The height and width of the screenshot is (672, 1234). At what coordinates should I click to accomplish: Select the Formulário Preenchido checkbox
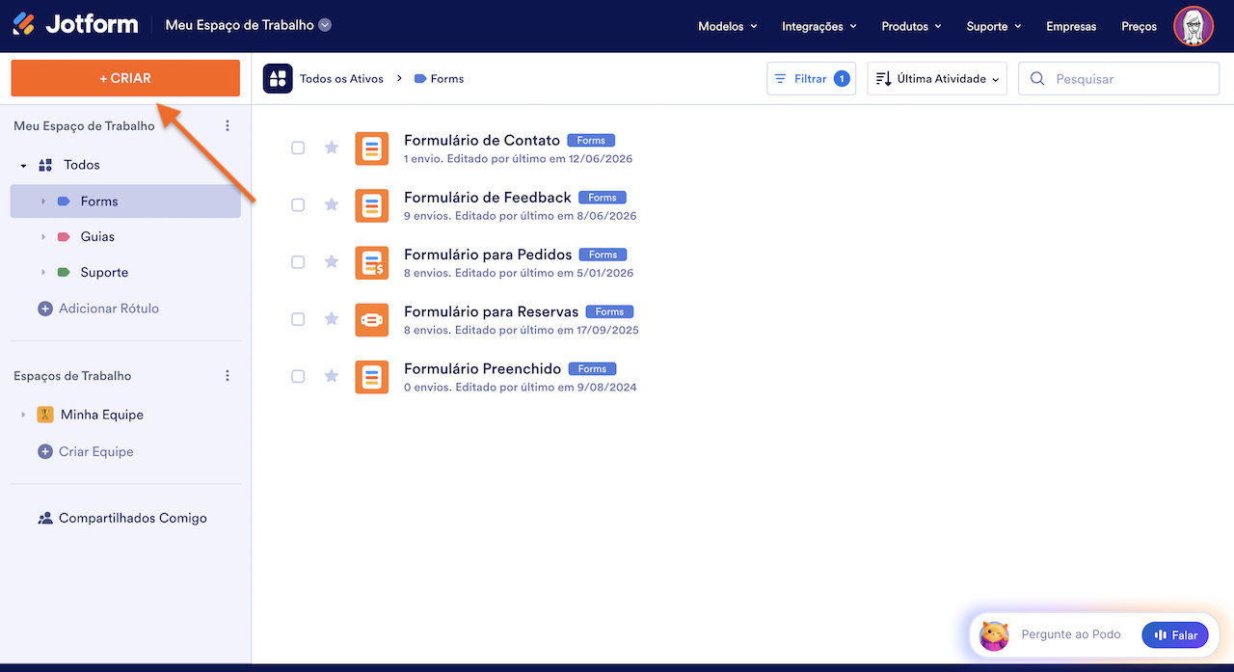pos(298,376)
